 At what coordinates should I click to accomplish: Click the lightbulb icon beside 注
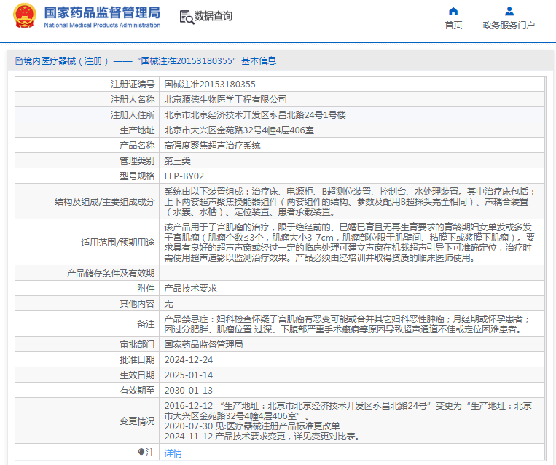tap(141, 452)
